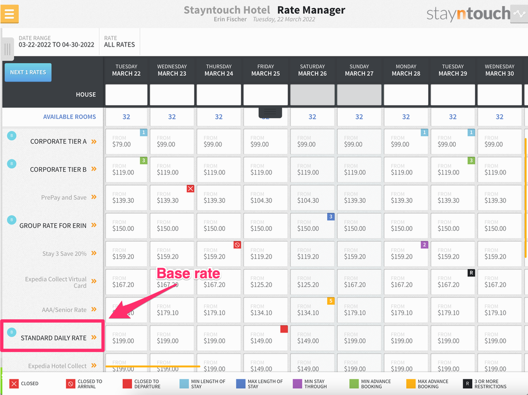This screenshot has width=528, height=395.
Task: Open the date range selector
Action: (x=56, y=41)
